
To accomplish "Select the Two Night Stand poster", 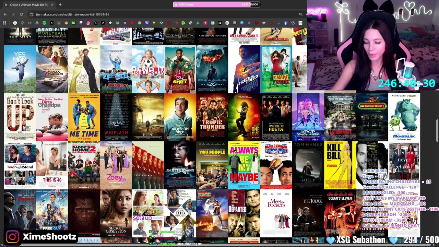I will pyautogui.click(x=20, y=165).
